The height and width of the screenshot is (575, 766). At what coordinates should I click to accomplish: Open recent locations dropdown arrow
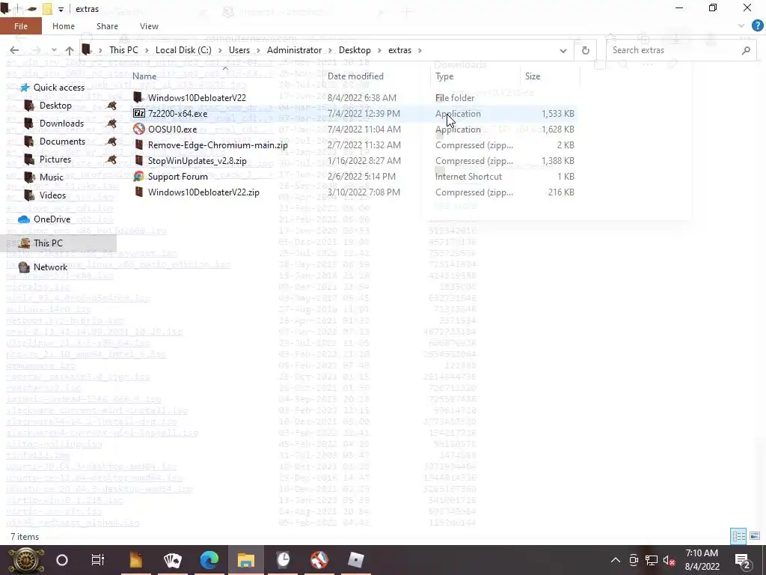coord(54,50)
